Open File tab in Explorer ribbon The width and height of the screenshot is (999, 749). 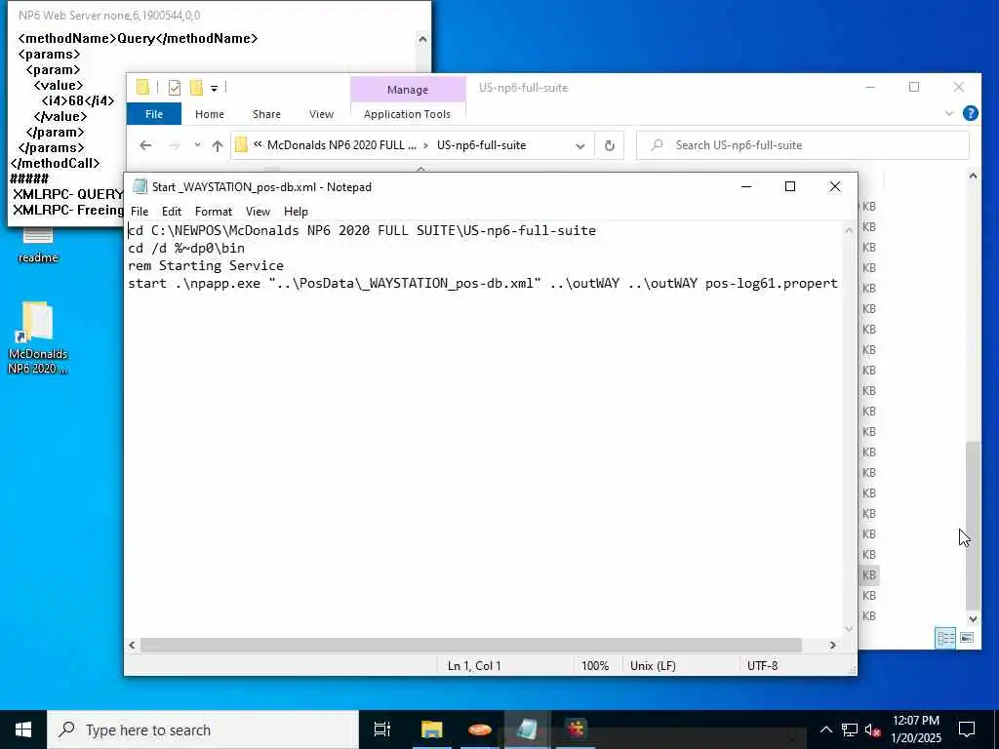[x=154, y=114]
